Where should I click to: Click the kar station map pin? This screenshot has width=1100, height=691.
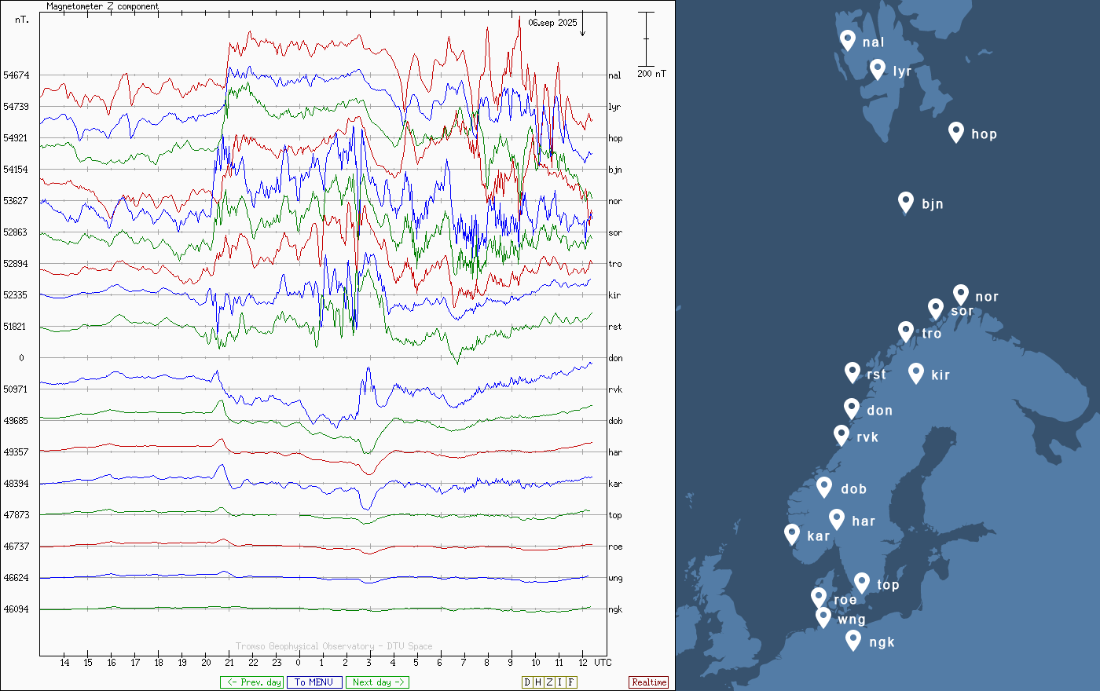click(x=792, y=534)
